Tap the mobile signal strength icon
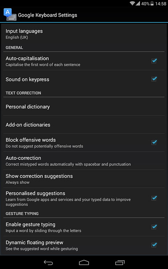This screenshot has height=269, width=168. [x=138, y=3]
